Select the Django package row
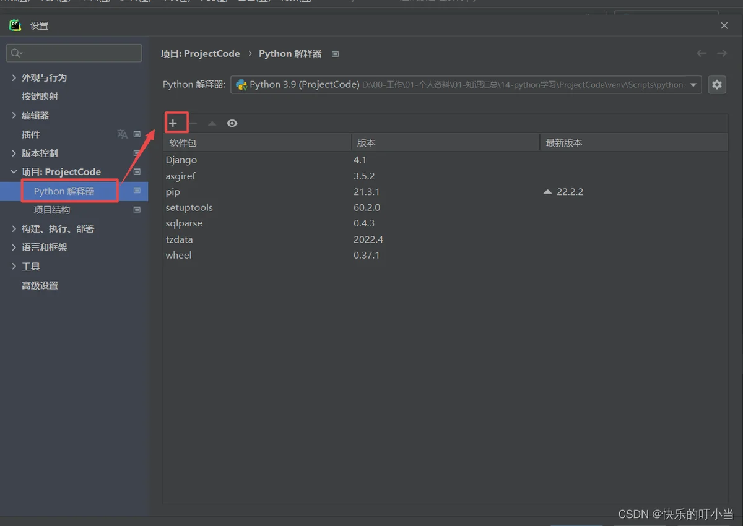Image resolution: width=743 pixels, height=526 pixels. 446,160
